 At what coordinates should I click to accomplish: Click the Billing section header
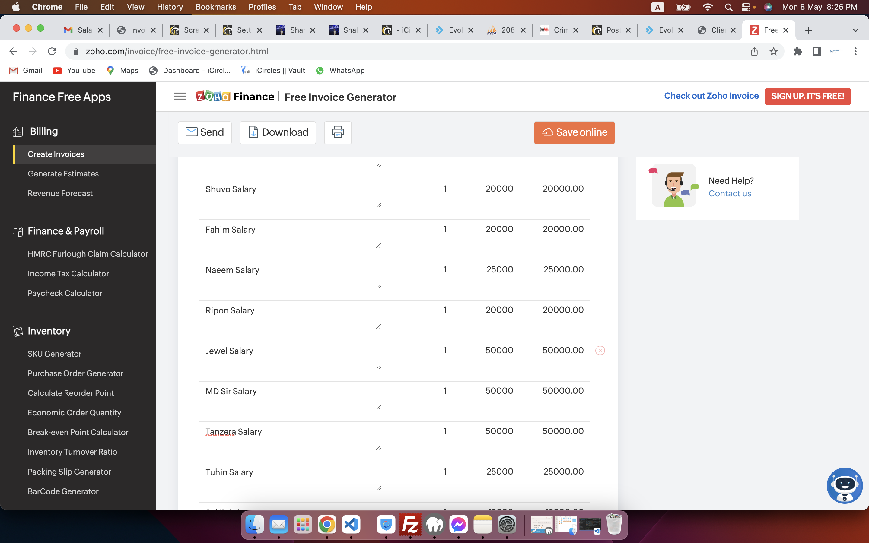point(44,131)
